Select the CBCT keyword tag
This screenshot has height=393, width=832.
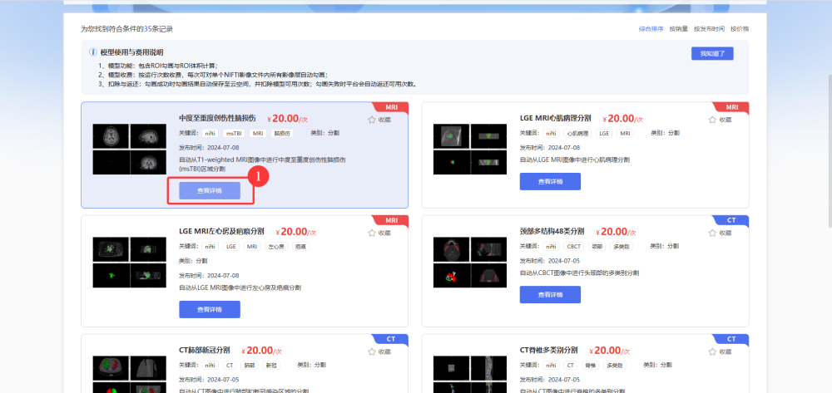pos(573,247)
